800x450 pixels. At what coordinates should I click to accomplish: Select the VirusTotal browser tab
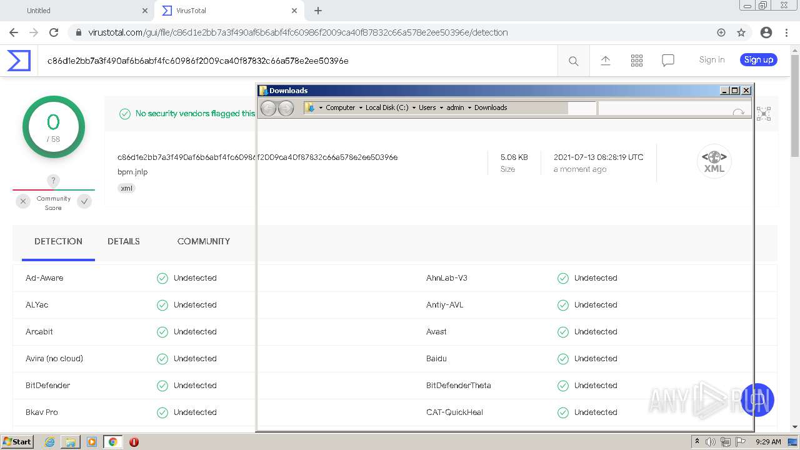pyautogui.click(x=228, y=11)
